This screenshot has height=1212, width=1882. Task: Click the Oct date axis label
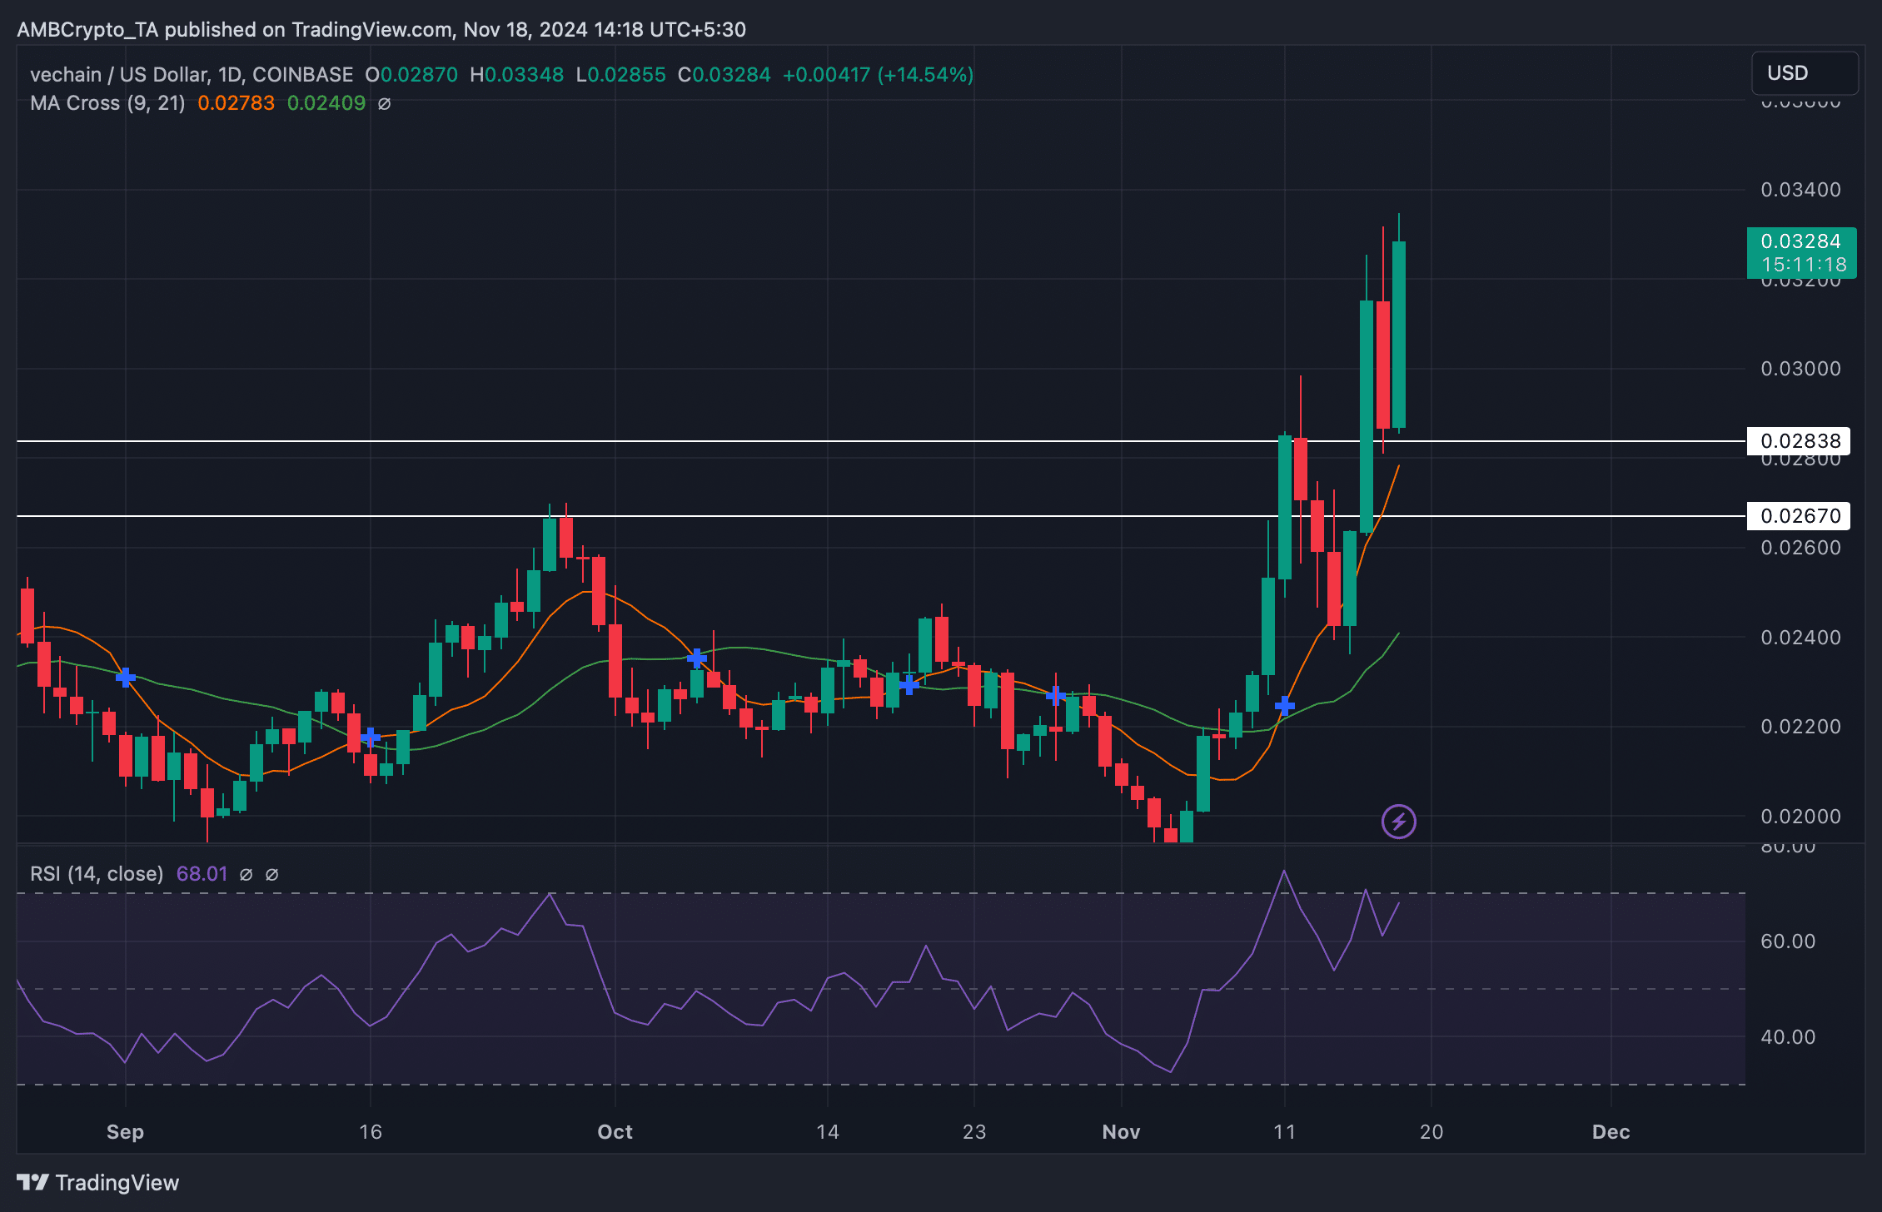point(615,1132)
